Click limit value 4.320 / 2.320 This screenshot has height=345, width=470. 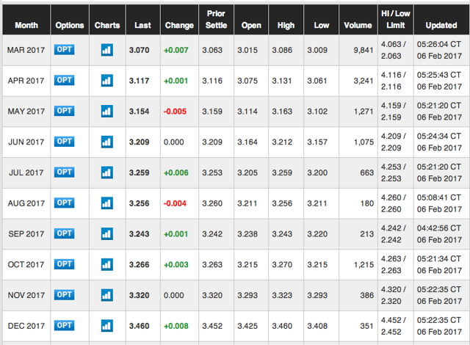(x=394, y=295)
